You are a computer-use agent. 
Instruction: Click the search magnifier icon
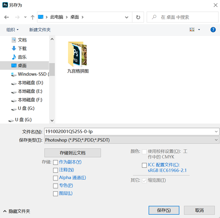pos(154,17)
